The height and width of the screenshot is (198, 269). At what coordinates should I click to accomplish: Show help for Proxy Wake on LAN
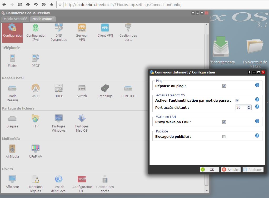pyautogui.click(x=257, y=121)
